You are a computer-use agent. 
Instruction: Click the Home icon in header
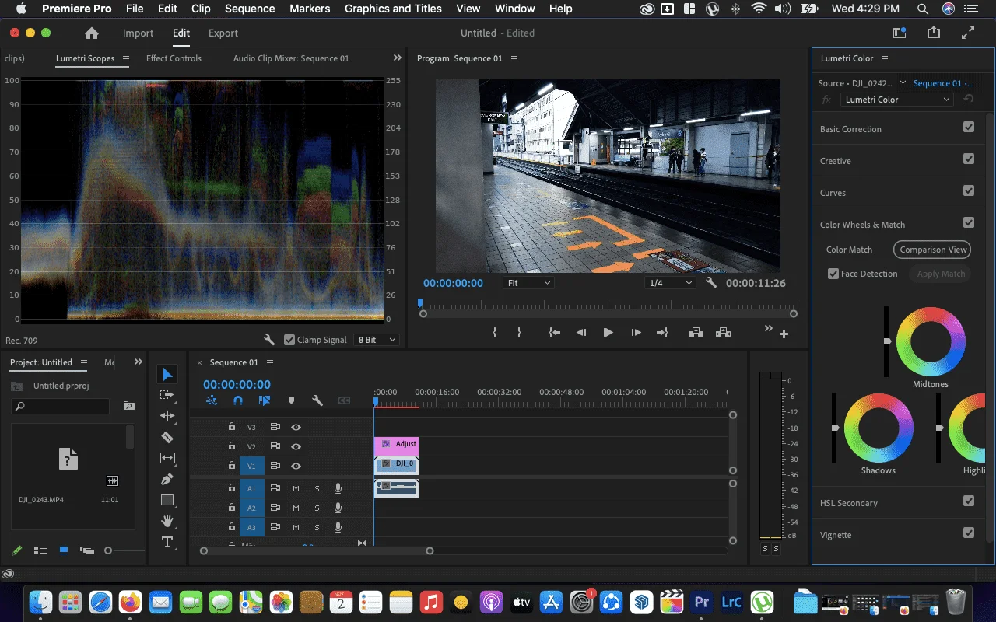pyautogui.click(x=92, y=33)
